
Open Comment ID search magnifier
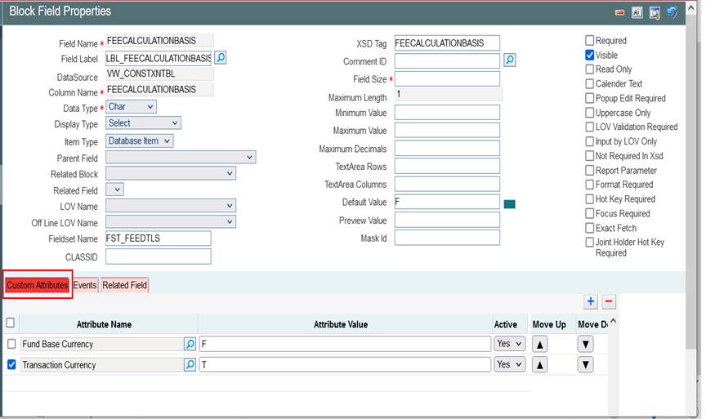point(509,60)
